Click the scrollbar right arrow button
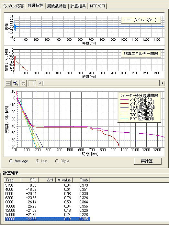Screen dimensions: 169x225 163,83
